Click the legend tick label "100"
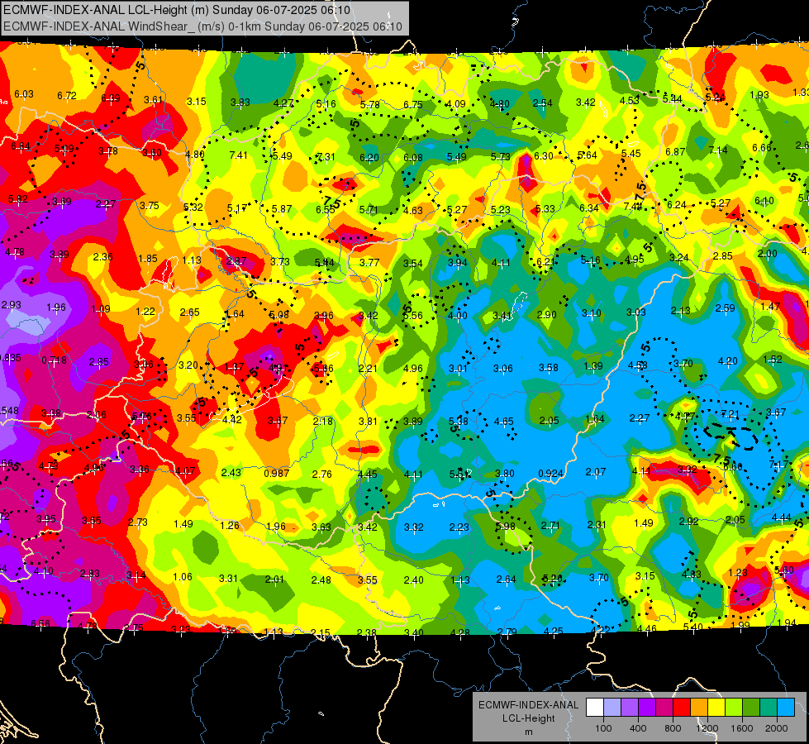The height and width of the screenshot is (744, 809). click(x=603, y=728)
